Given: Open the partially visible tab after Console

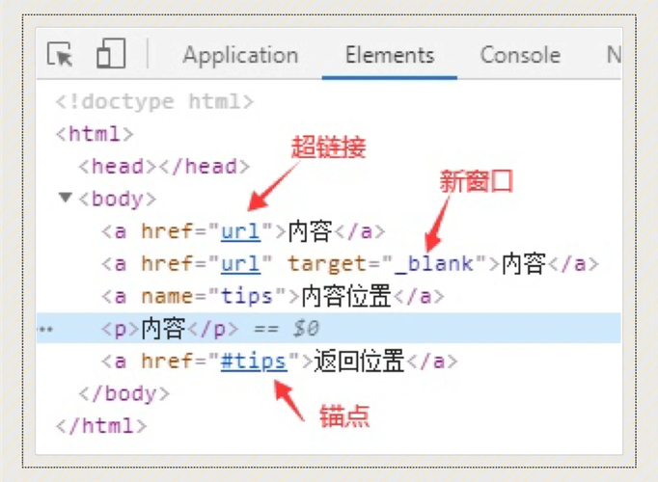Looking at the screenshot, I should [613, 56].
